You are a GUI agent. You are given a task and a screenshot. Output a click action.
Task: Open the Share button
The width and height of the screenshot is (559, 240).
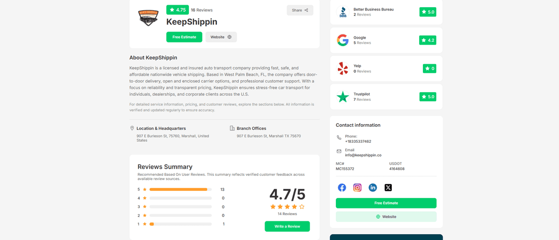pos(300,10)
